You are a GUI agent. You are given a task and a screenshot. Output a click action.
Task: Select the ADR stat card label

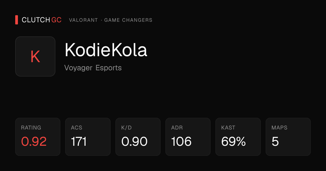(177, 128)
